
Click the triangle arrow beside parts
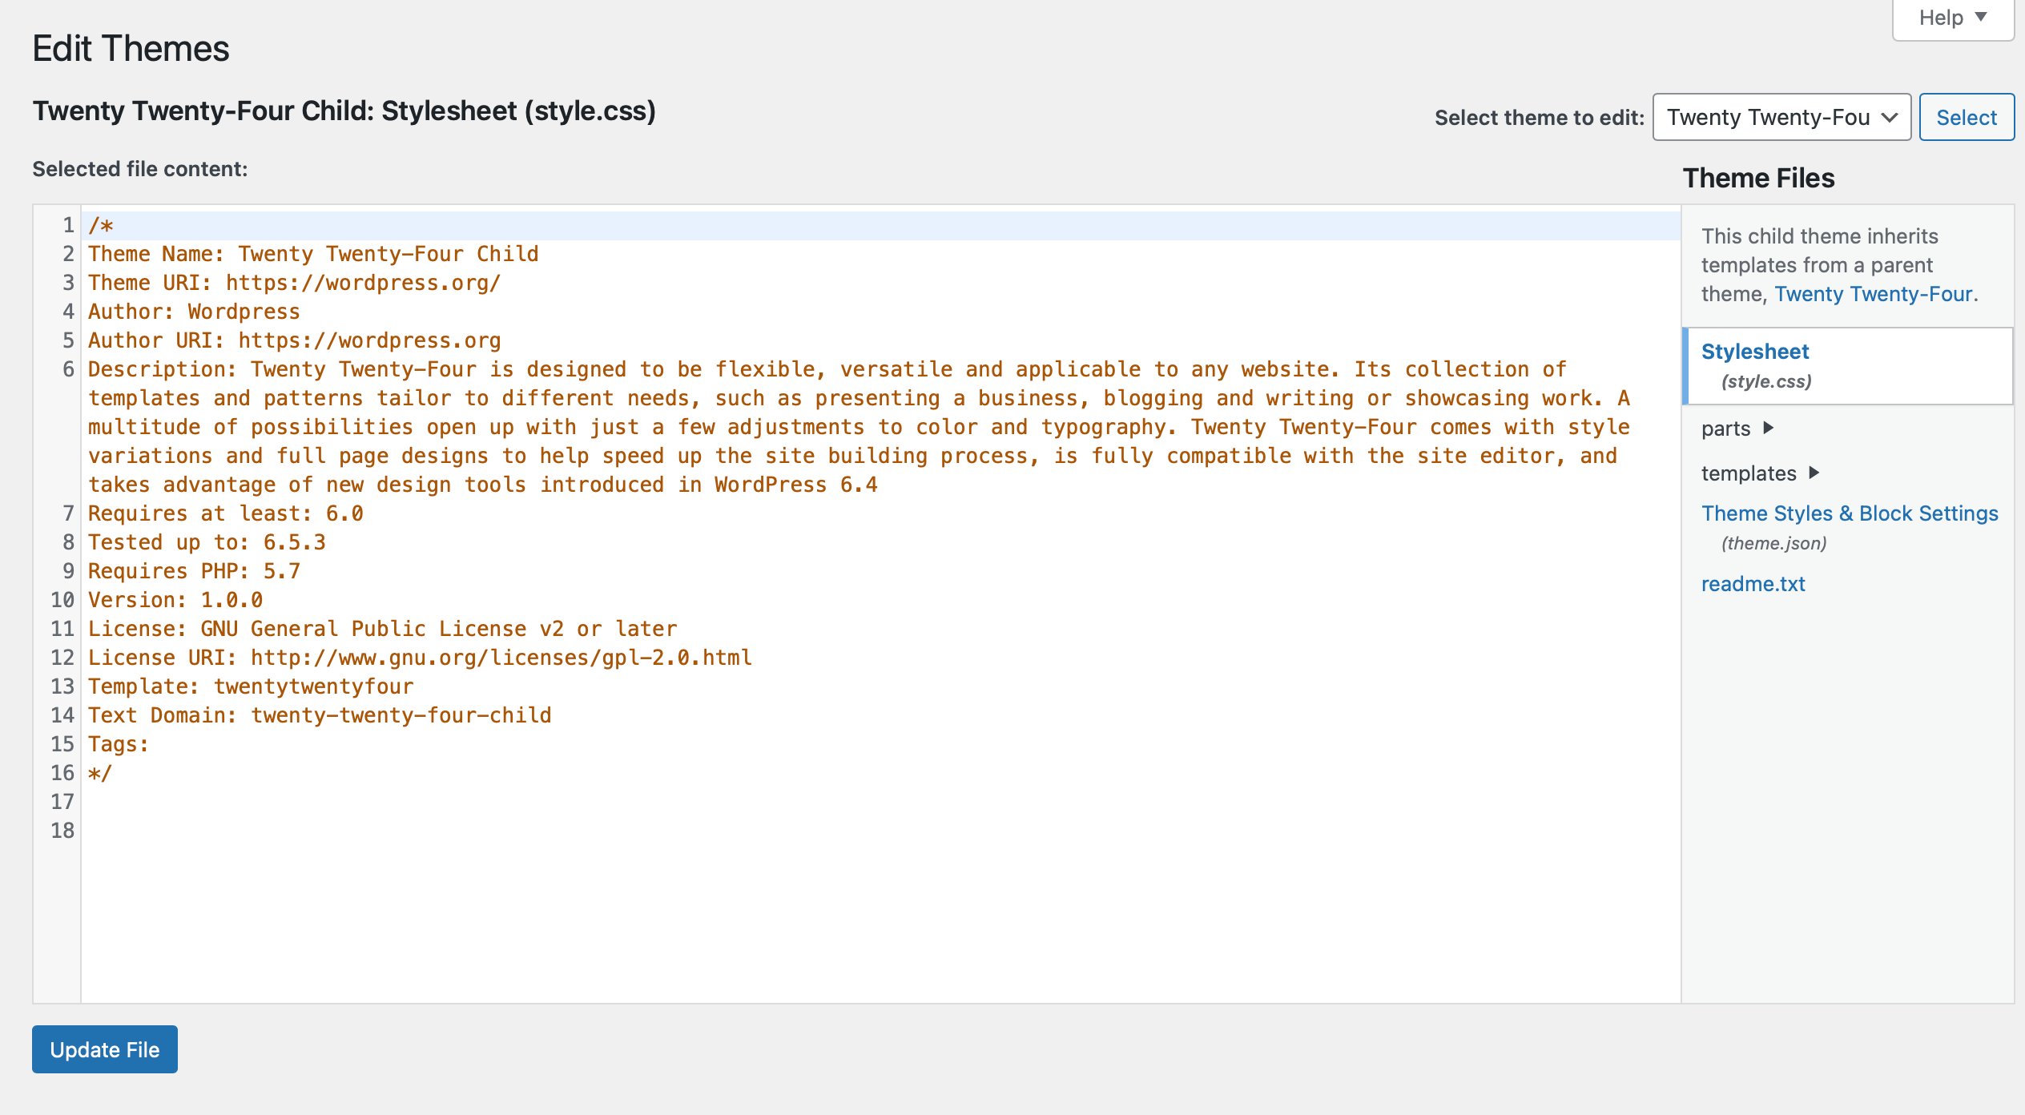[1769, 428]
